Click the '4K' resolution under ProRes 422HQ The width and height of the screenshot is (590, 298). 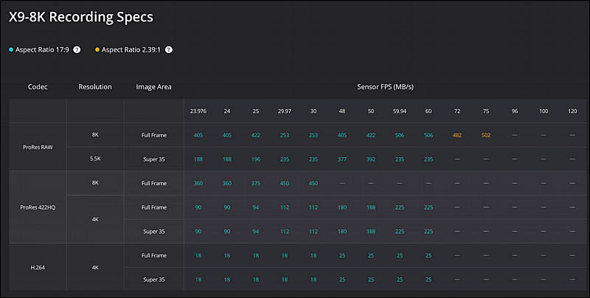click(95, 219)
